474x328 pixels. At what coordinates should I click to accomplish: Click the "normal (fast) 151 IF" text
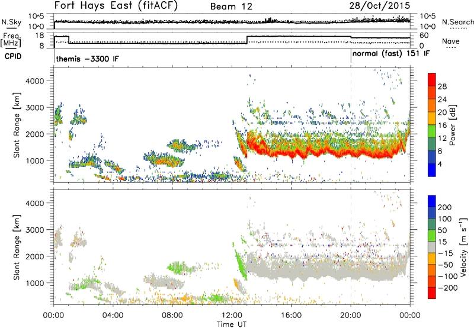[391, 54]
